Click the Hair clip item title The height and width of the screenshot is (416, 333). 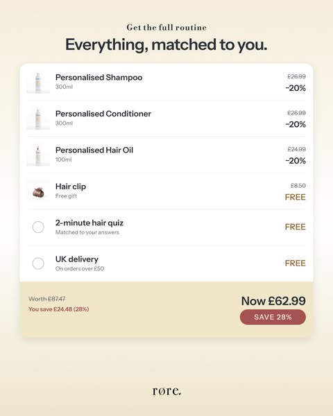71,187
